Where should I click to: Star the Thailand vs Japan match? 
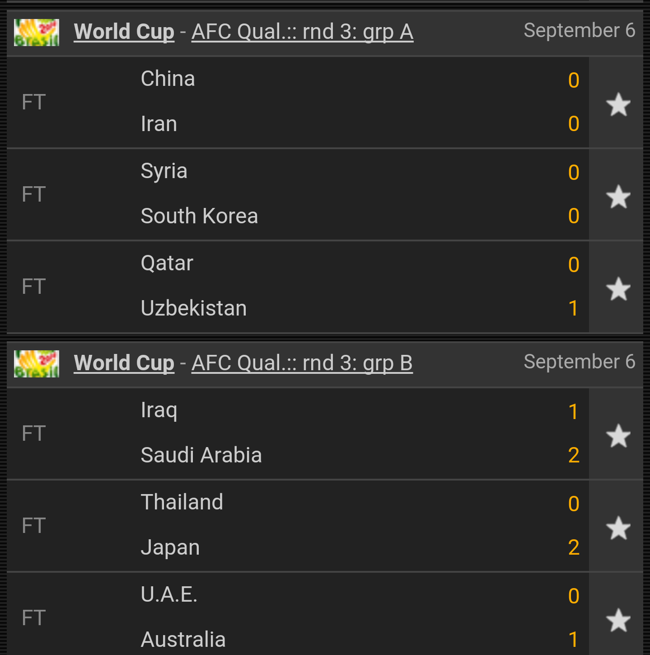pos(618,528)
